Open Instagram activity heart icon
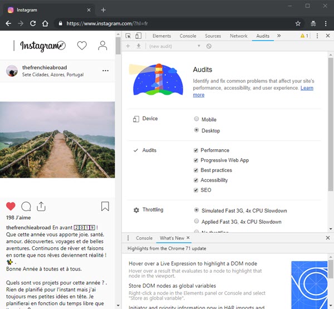The width and height of the screenshot is (334, 309). [82, 46]
